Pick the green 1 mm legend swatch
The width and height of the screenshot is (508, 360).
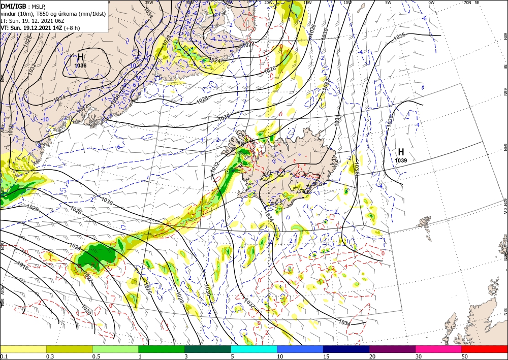[162, 349]
